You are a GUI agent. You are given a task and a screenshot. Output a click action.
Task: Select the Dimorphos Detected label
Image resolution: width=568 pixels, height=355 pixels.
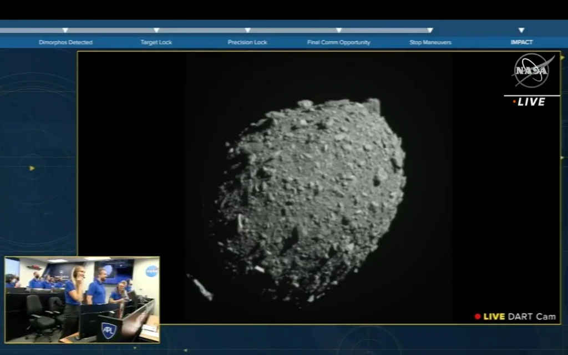65,42
